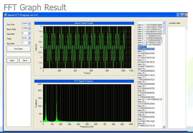193x133 pixels.
Task: Focus the text field below Port Open
Action: point(19,55)
